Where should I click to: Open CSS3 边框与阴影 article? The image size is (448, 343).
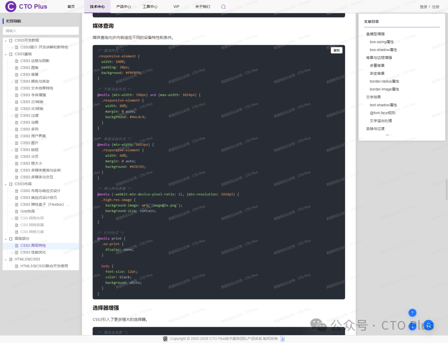click(35, 61)
